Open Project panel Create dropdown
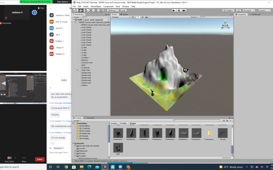 click(77, 121)
